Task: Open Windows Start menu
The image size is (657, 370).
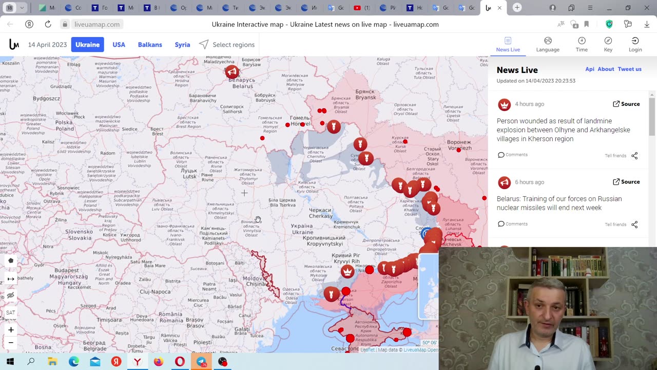Action: click(10, 362)
